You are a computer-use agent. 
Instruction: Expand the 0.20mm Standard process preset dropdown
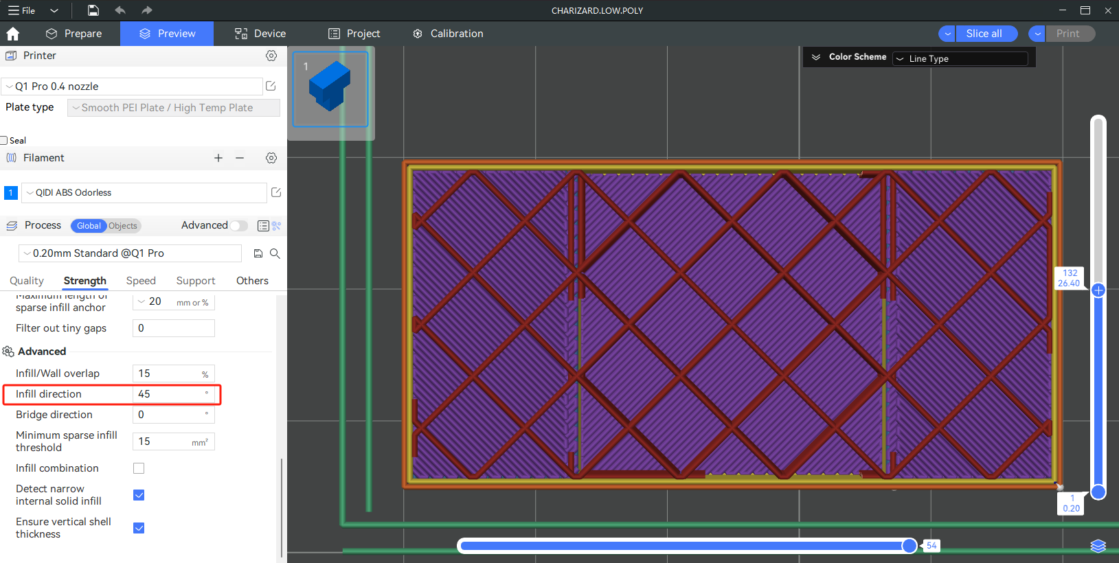point(131,253)
